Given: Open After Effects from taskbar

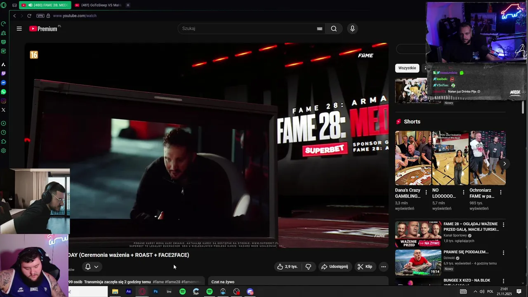Looking at the screenshot, I should [129, 292].
